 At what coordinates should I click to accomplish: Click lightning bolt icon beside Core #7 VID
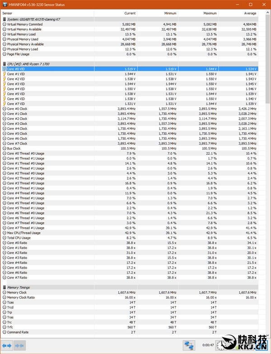click(4, 104)
